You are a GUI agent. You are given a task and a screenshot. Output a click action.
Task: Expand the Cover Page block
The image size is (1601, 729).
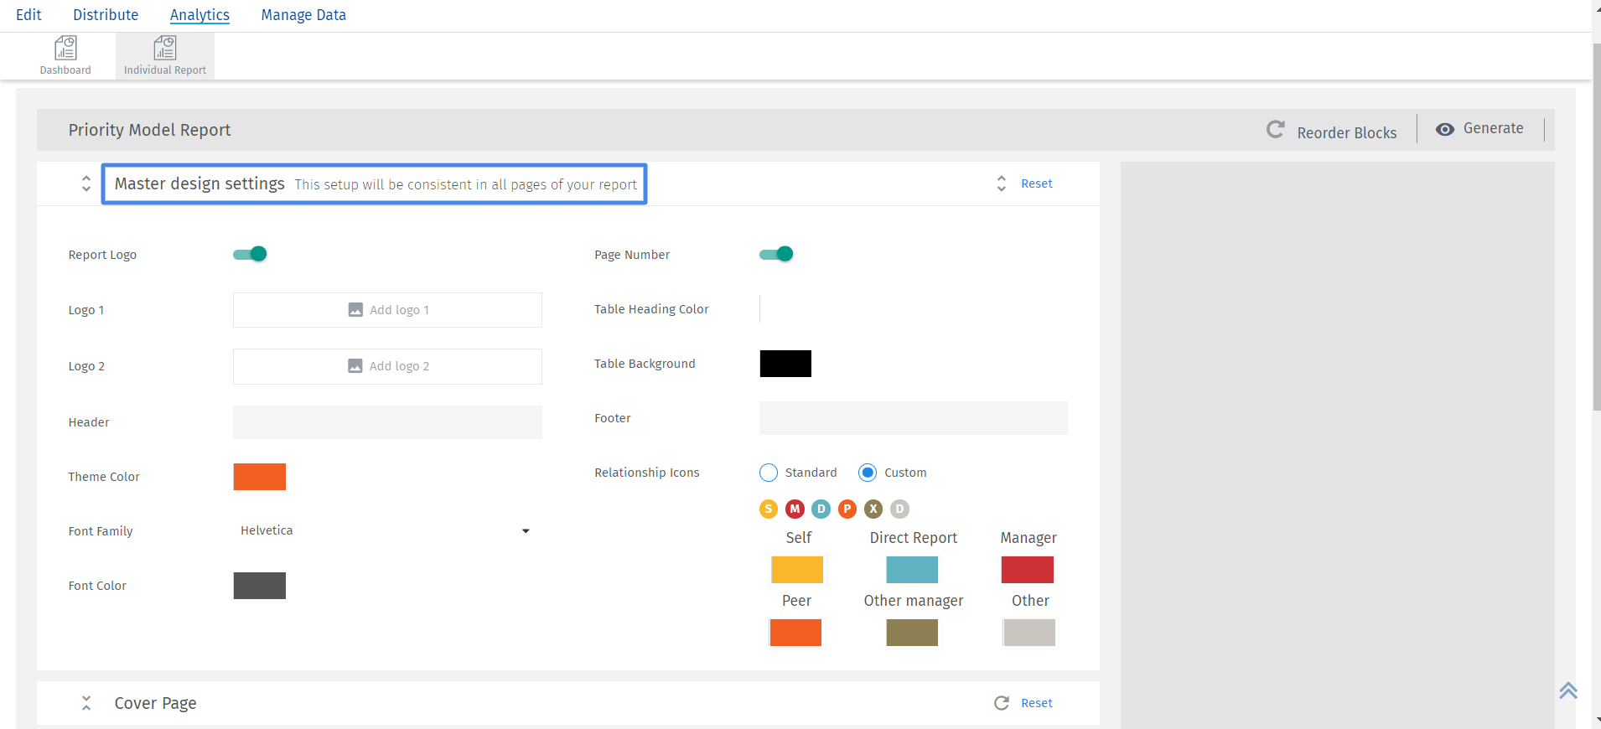[86, 703]
